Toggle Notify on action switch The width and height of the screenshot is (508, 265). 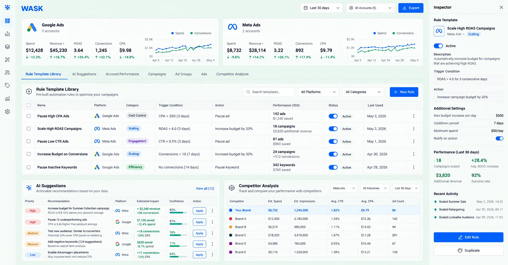point(499,138)
